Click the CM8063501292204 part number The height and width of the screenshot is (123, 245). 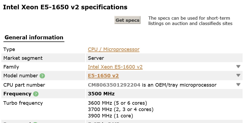point(114,85)
